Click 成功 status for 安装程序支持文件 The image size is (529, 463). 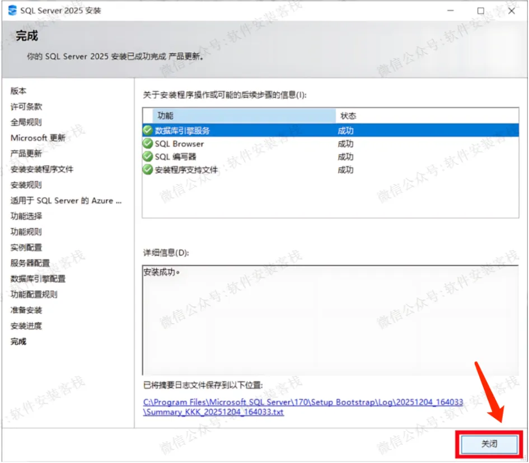(345, 170)
